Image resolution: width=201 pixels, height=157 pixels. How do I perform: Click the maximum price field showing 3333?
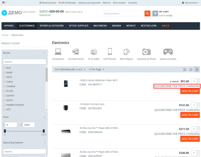pyautogui.click(x=29, y=125)
